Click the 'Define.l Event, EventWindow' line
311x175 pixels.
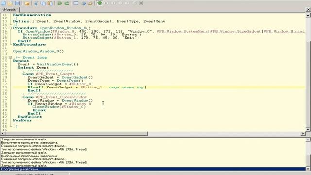[x=89, y=21]
